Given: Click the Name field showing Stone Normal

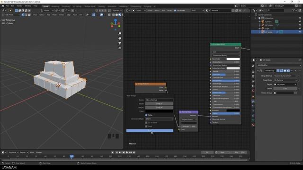Looking at the screenshot, I should click(x=159, y=100).
